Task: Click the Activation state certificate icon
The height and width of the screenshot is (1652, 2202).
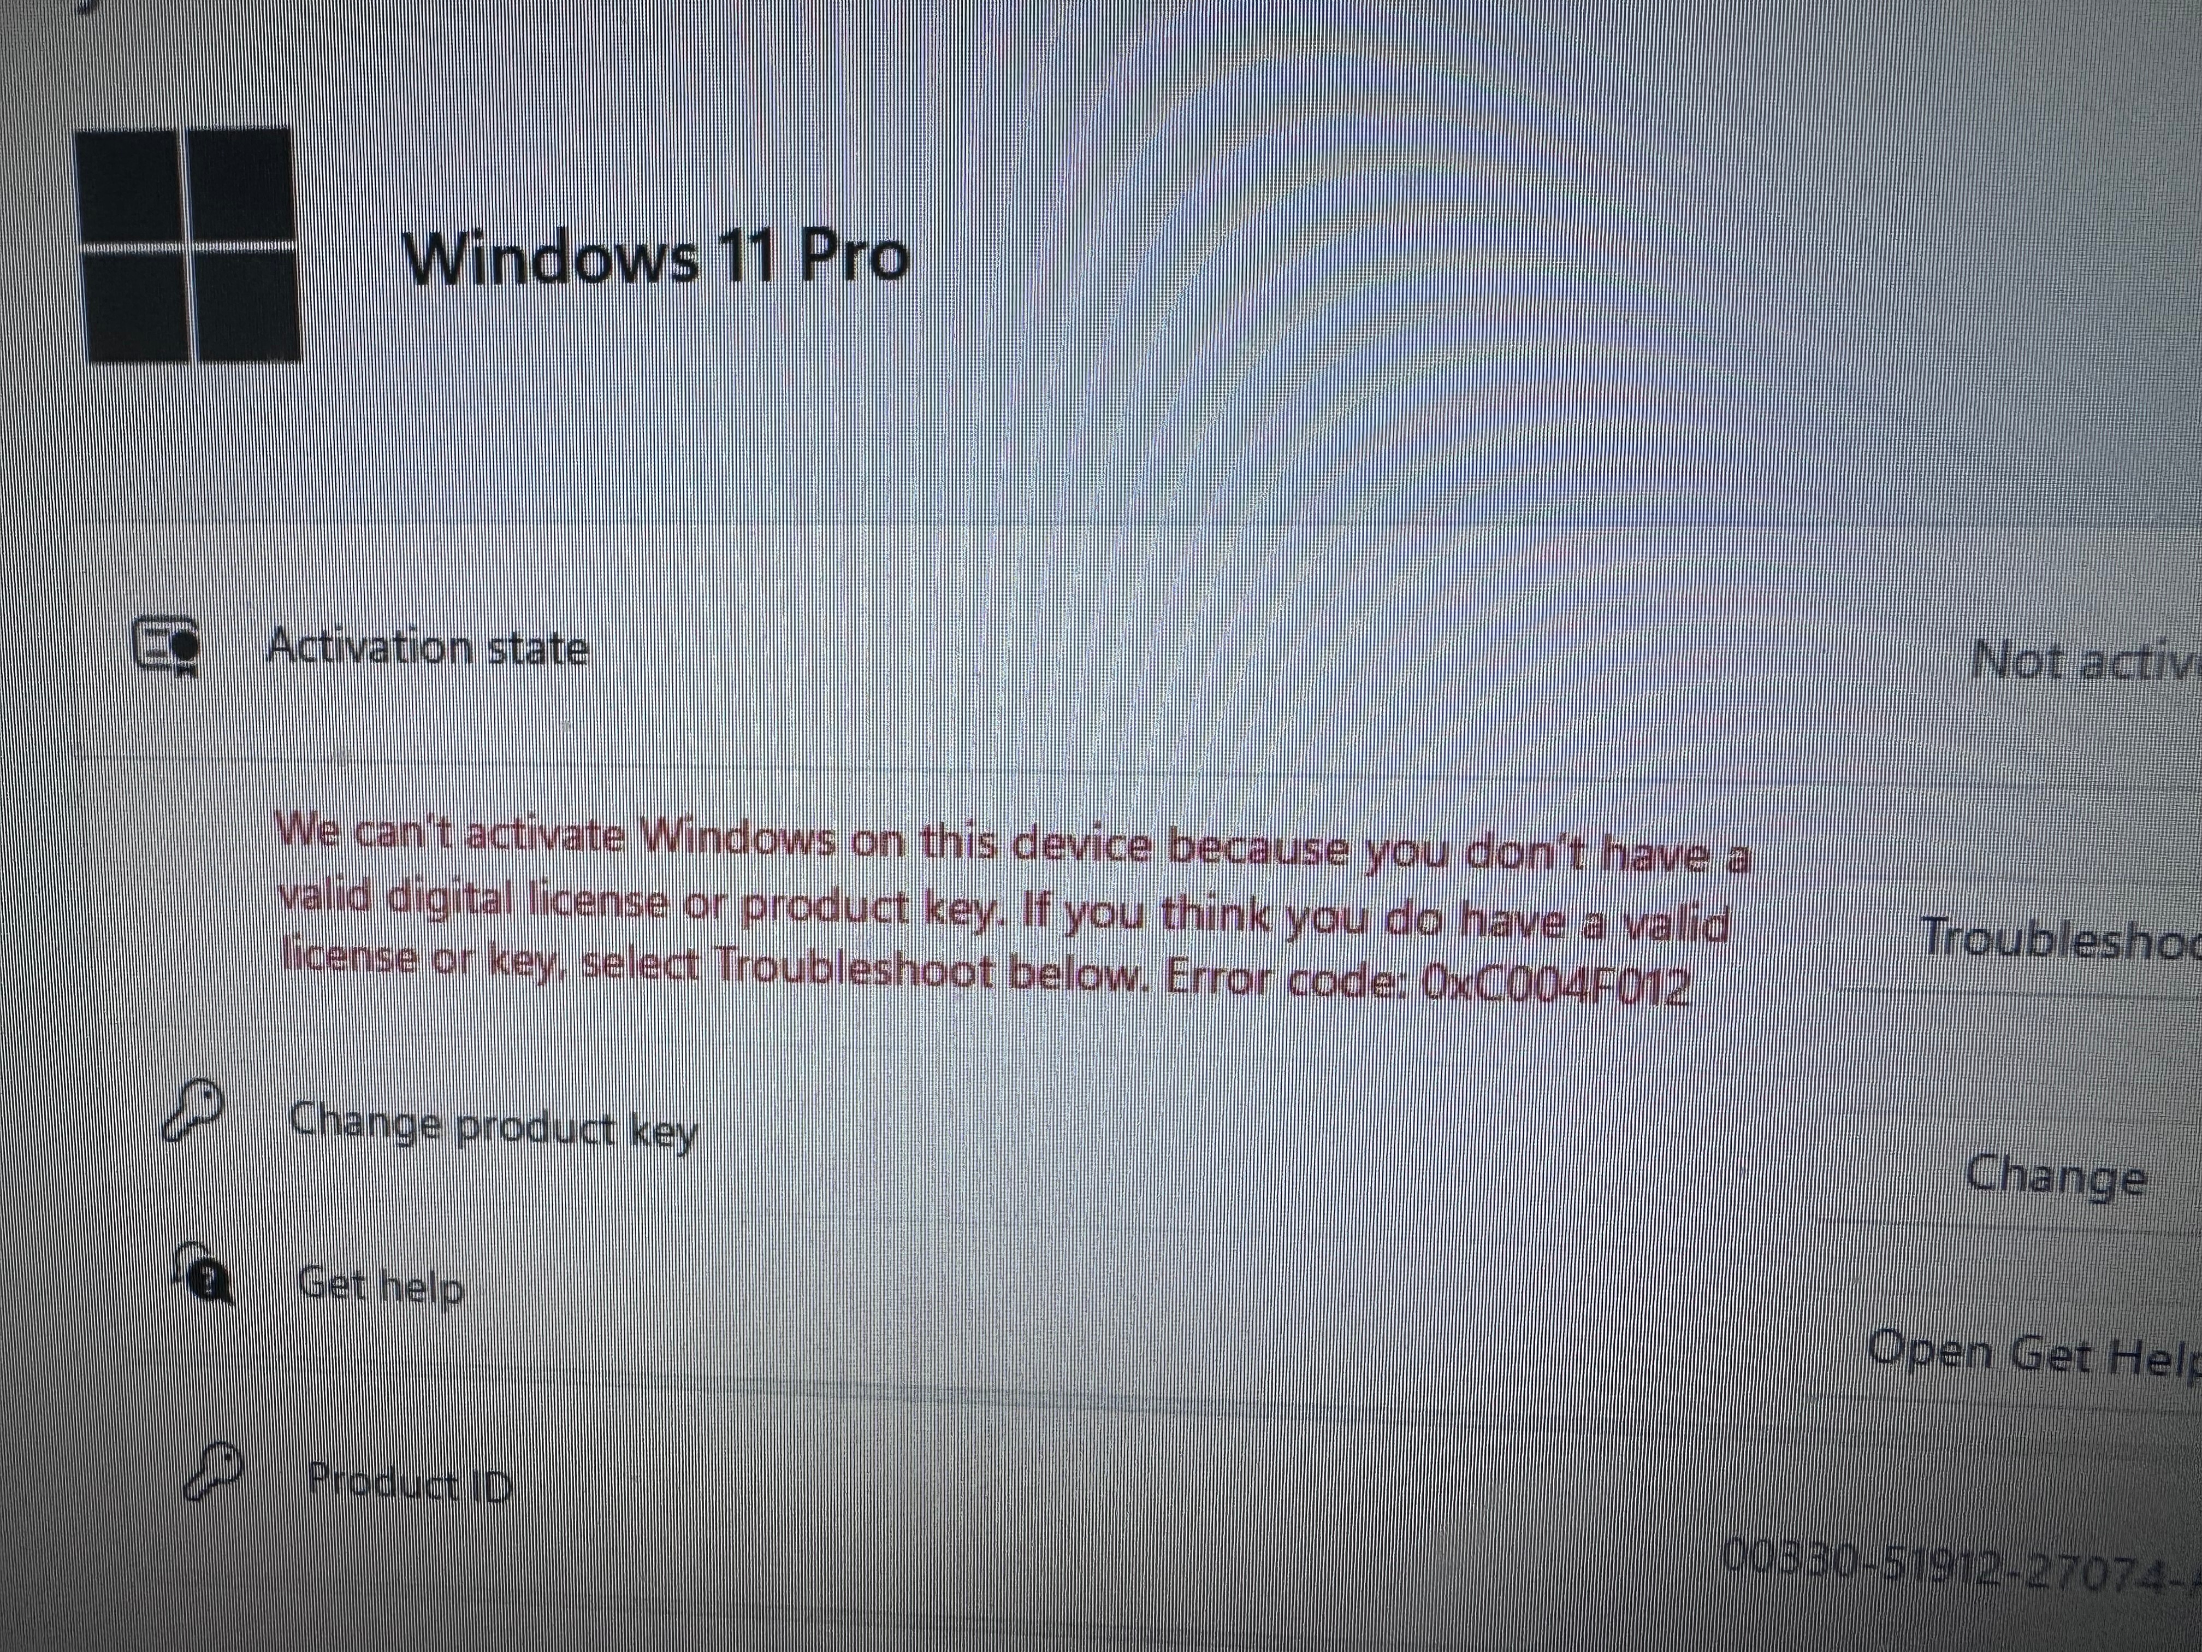Action: 166,646
